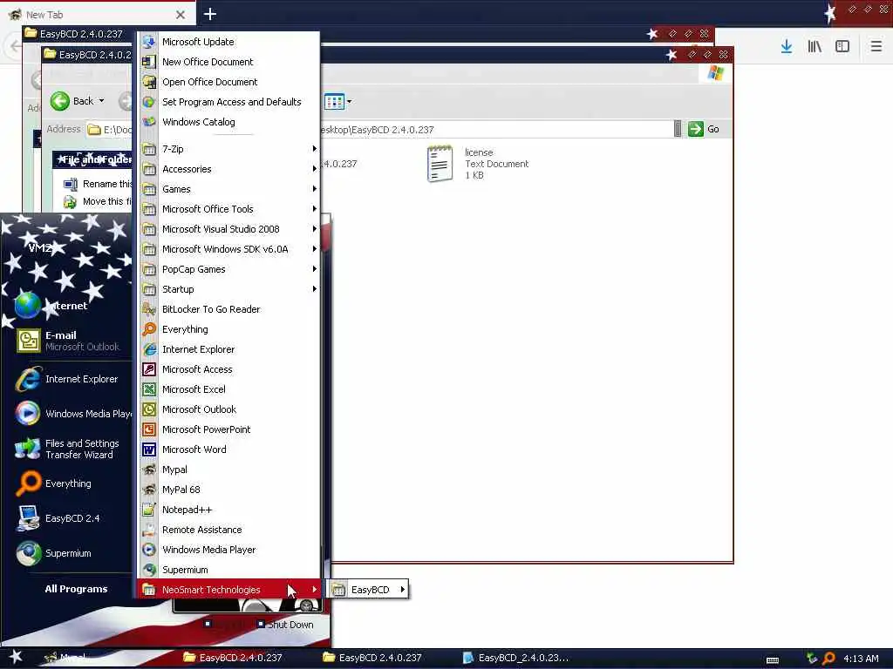Click All Programs in Start menu
Image resolution: width=893 pixels, height=669 pixels.
point(76,589)
